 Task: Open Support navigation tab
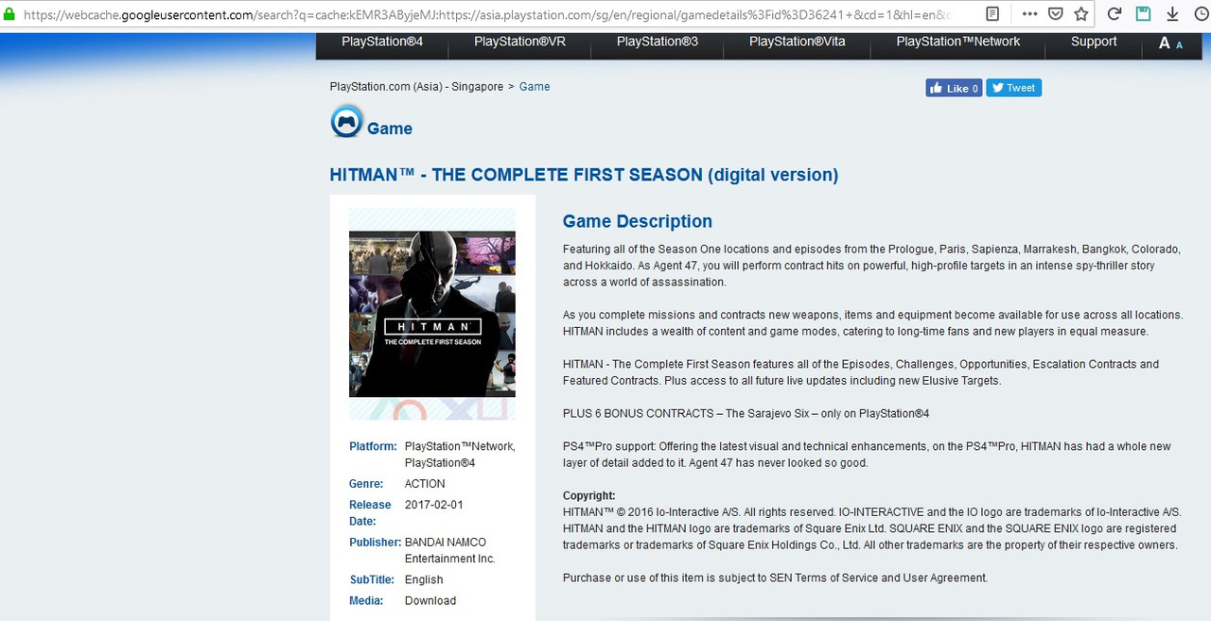tap(1094, 42)
